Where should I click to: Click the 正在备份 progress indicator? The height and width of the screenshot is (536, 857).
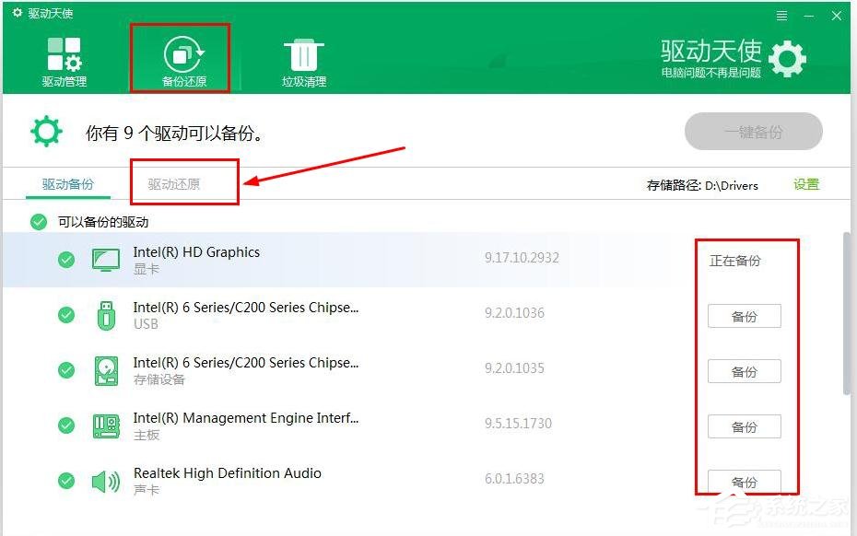(x=743, y=261)
